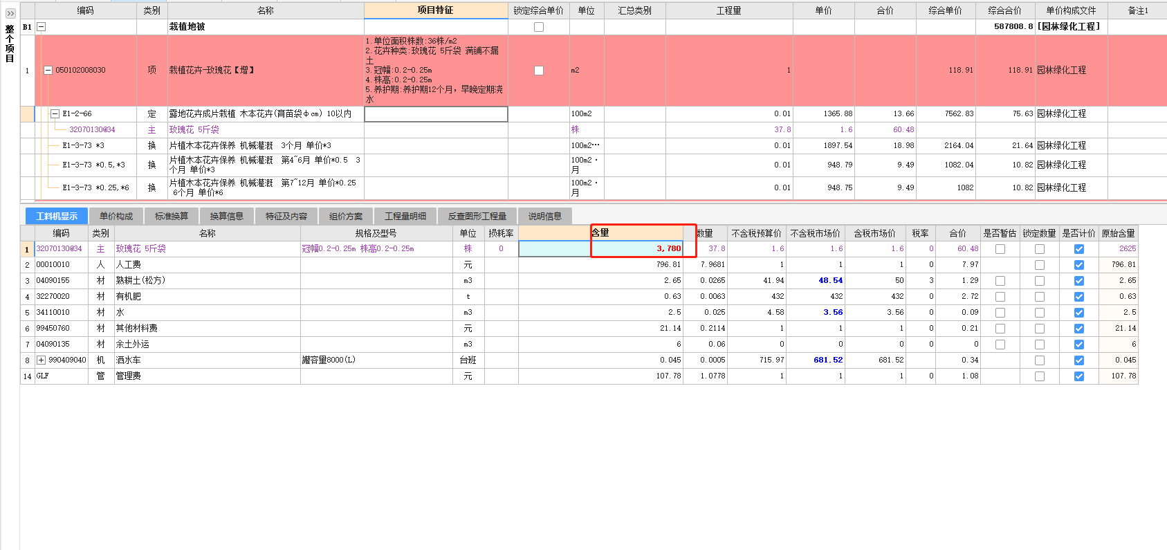Check 锁定数量 for 人工费 row
Image resolution: width=1167 pixels, height=550 pixels.
click(1040, 265)
